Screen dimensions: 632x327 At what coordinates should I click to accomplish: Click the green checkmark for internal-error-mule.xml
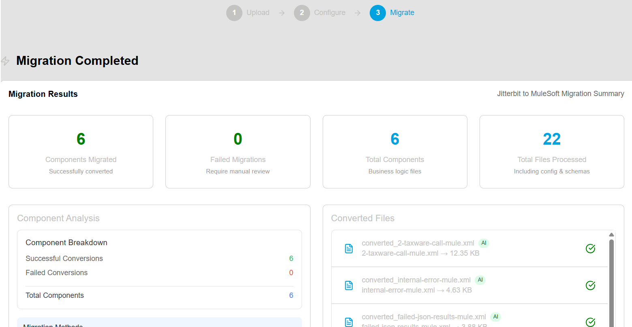tap(590, 285)
